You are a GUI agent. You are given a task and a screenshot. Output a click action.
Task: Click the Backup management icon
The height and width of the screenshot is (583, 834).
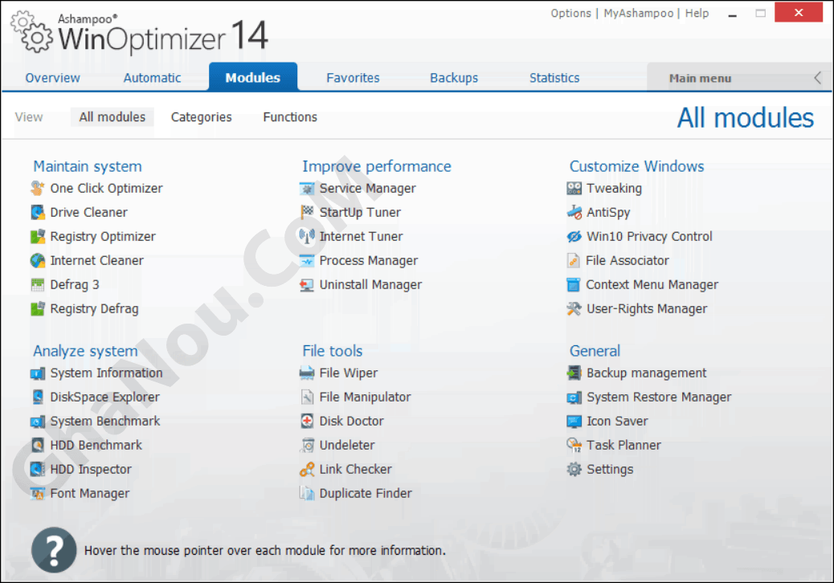(x=574, y=373)
